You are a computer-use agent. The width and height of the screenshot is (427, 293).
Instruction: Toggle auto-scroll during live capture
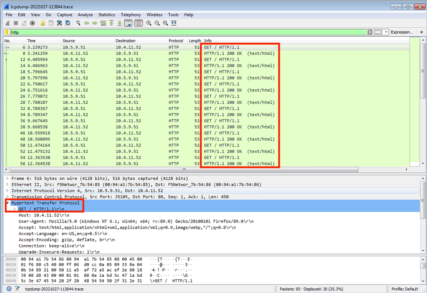click(x=128, y=23)
